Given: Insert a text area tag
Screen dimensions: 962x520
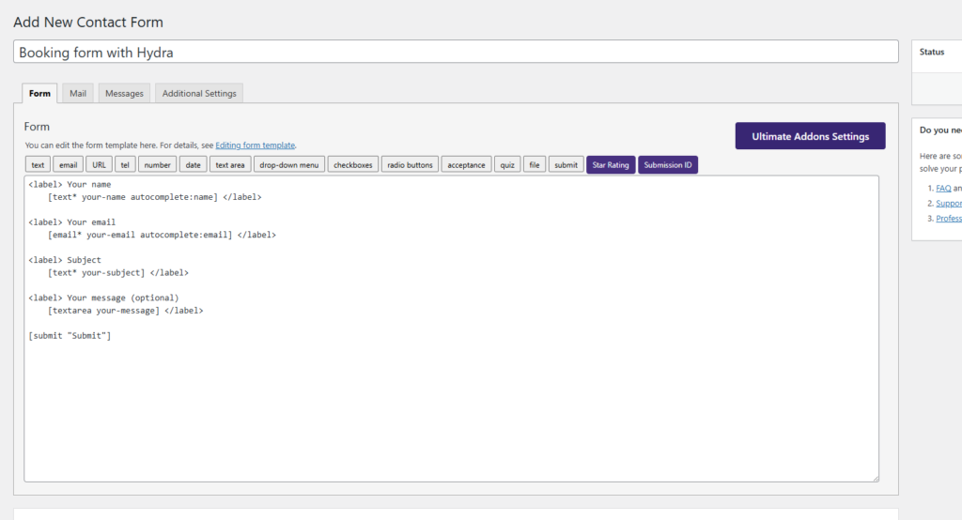Looking at the screenshot, I should pyautogui.click(x=230, y=165).
